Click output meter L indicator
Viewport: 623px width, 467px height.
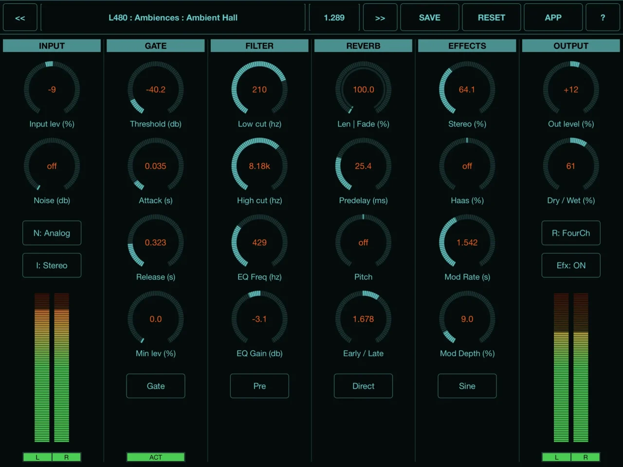[x=556, y=457]
